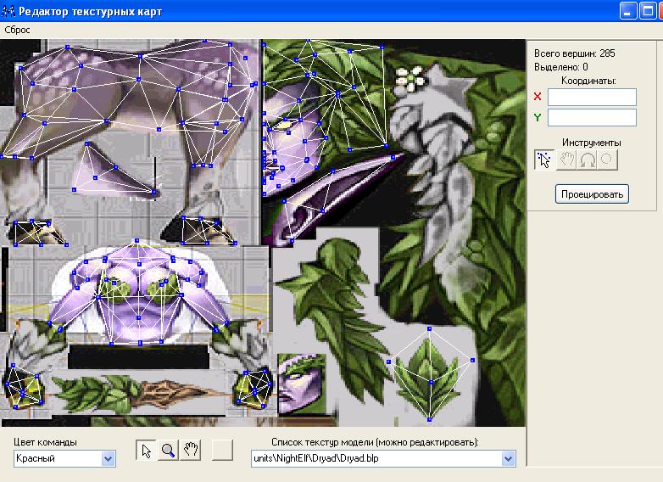This screenshot has height=482, width=663.
Task: Activate the hand pan tool in bottom toolbar
Action: 190,450
